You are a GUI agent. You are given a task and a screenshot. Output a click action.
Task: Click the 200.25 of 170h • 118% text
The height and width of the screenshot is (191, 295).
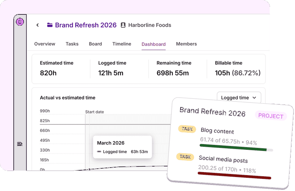227,169
